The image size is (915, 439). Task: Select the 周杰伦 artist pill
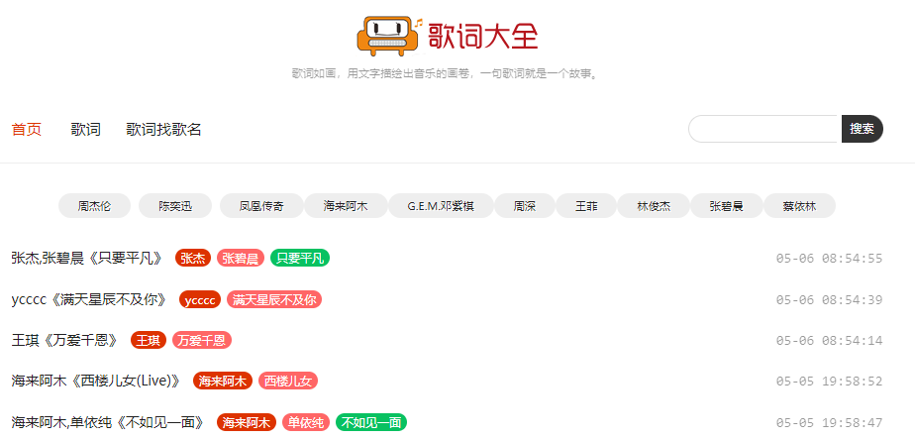(94, 206)
